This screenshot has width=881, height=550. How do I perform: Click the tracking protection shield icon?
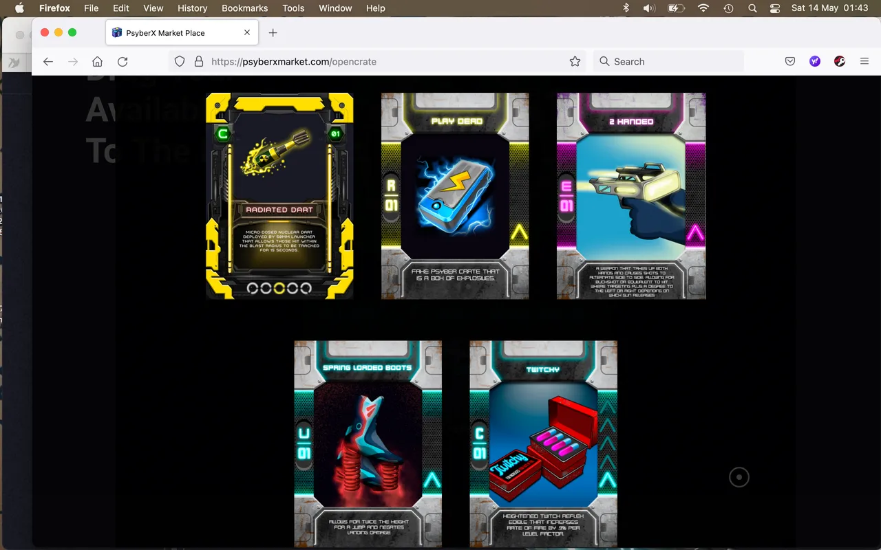point(180,61)
